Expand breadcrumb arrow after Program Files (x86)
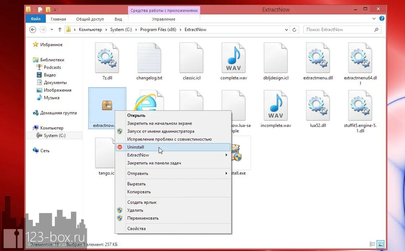 coord(181,30)
